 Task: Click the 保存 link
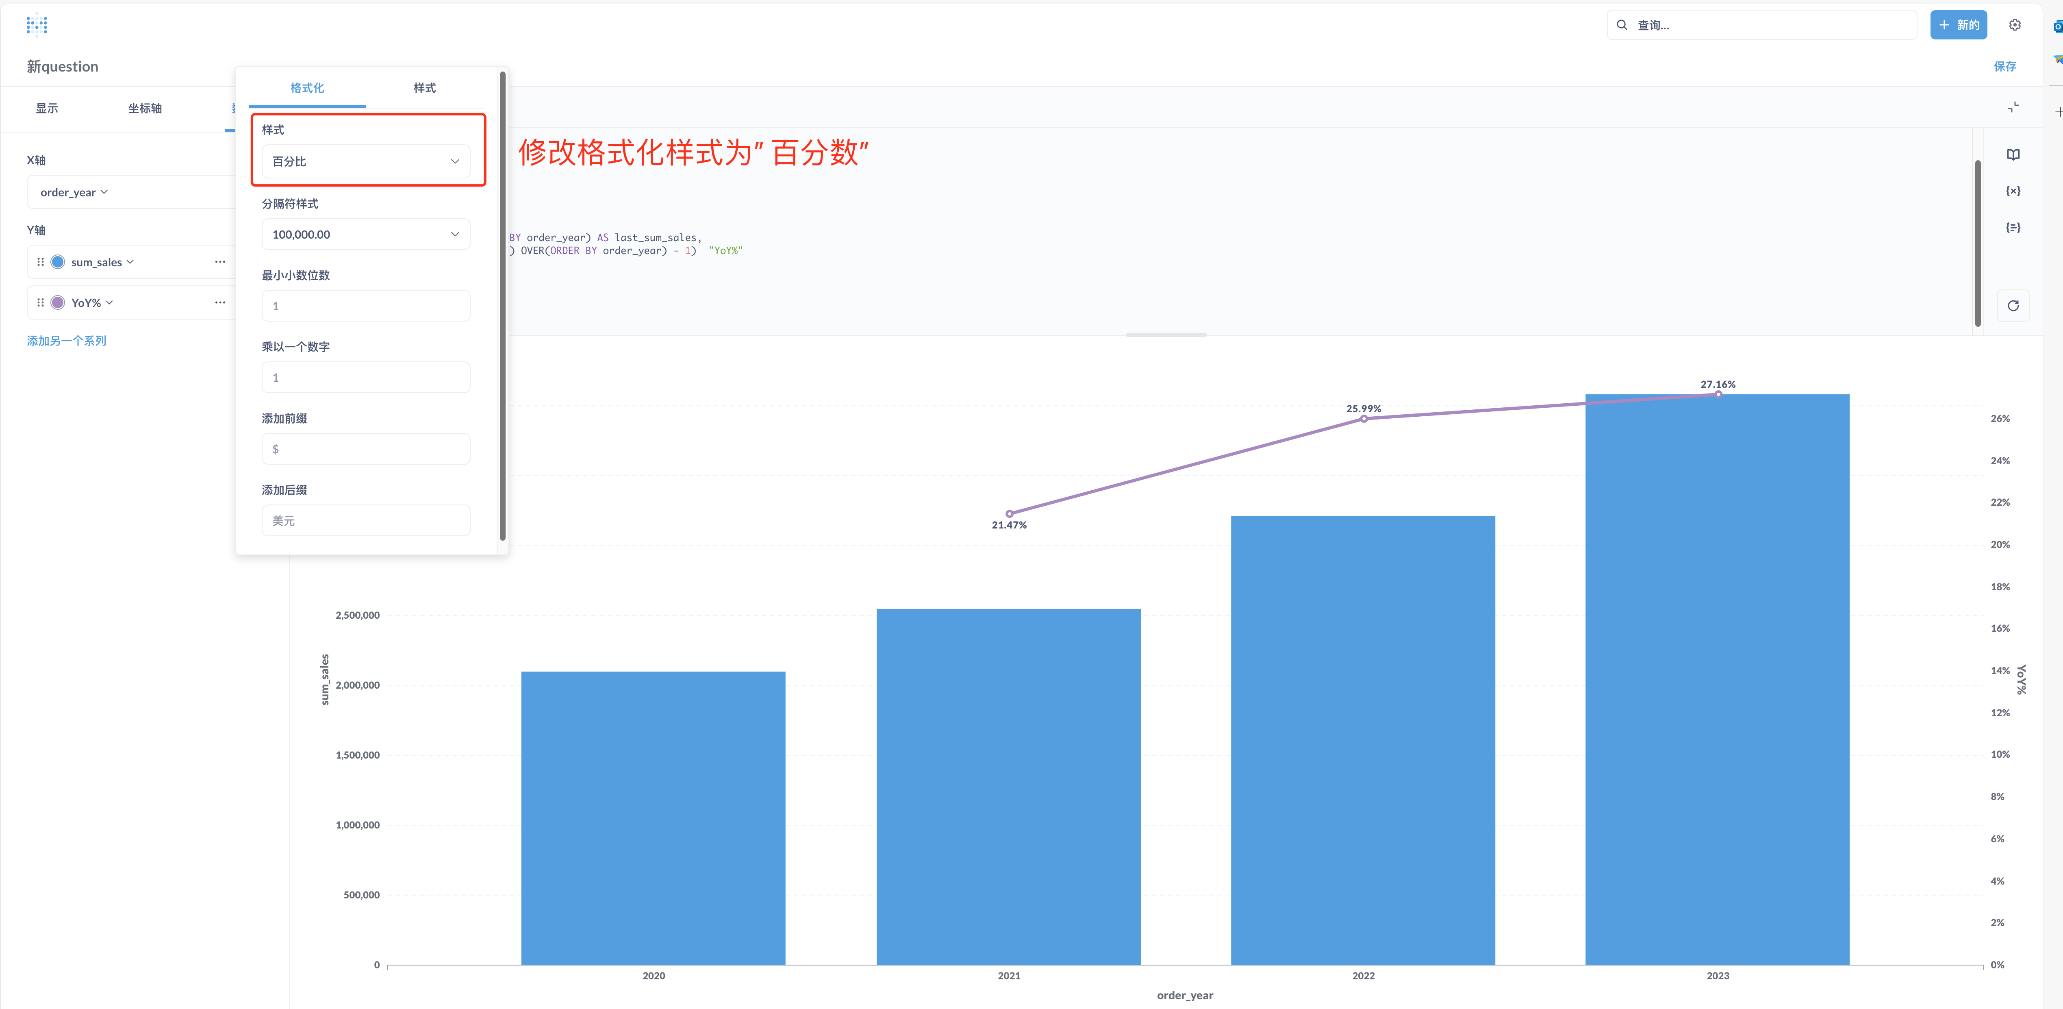[x=2004, y=66]
